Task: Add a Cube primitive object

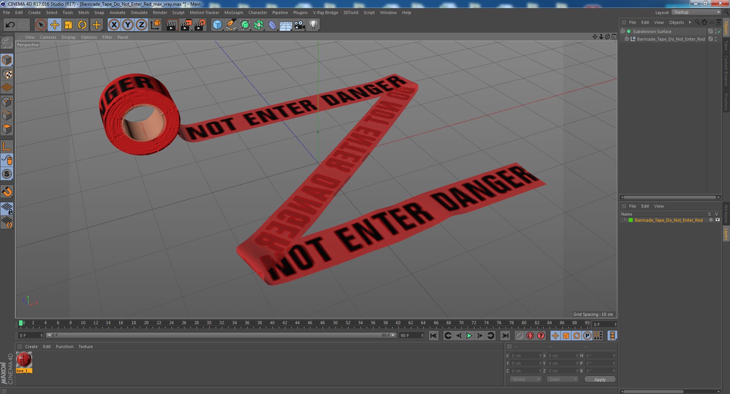Action: [217, 25]
